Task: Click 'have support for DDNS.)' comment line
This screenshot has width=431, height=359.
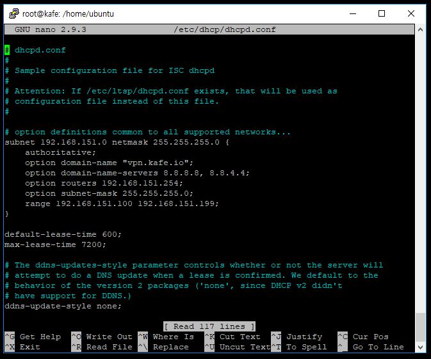Action: (68, 296)
